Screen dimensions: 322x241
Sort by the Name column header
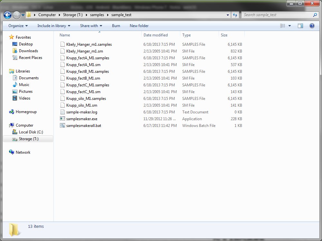click(65, 35)
